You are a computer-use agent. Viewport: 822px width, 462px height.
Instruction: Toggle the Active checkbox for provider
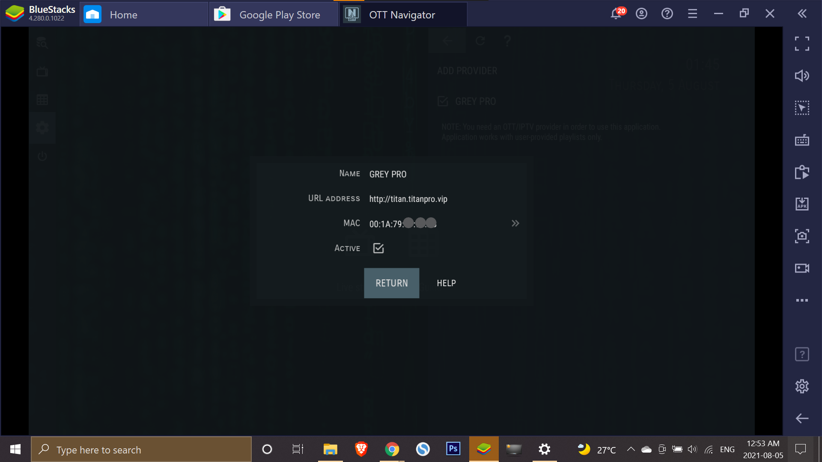[378, 248]
